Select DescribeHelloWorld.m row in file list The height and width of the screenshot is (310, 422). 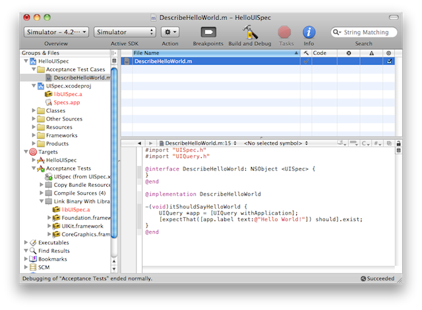pos(258,61)
